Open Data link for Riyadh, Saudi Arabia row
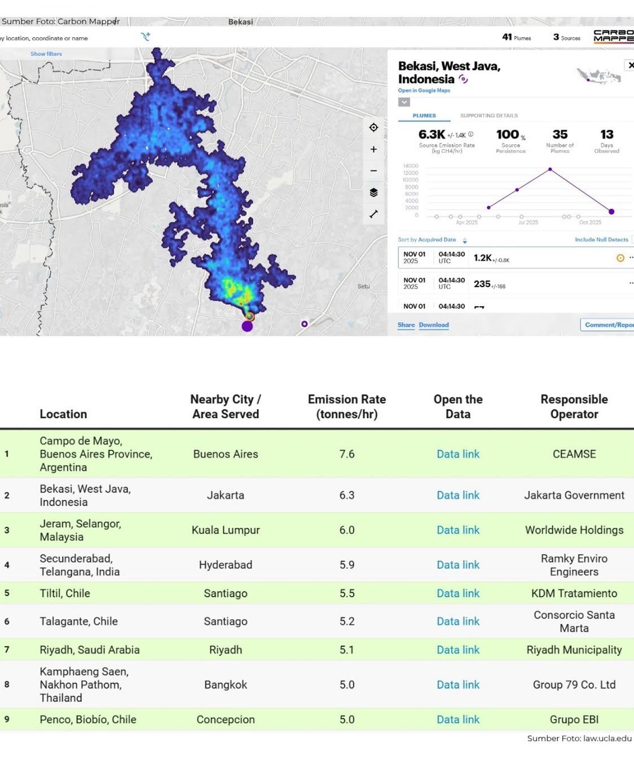The height and width of the screenshot is (777, 634). (458, 650)
